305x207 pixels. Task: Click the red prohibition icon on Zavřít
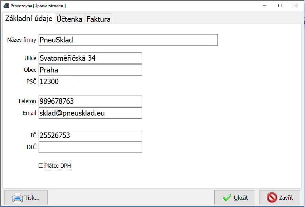[272, 198]
